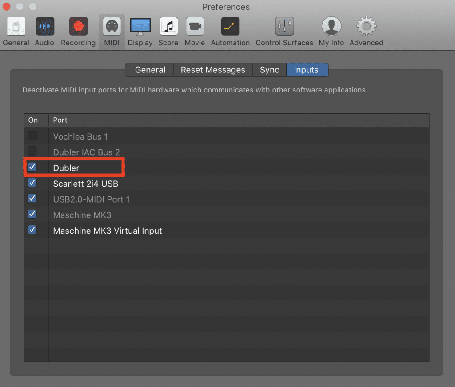Uncheck the Dubler input port
The image size is (455, 387).
click(x=32, y=167)
